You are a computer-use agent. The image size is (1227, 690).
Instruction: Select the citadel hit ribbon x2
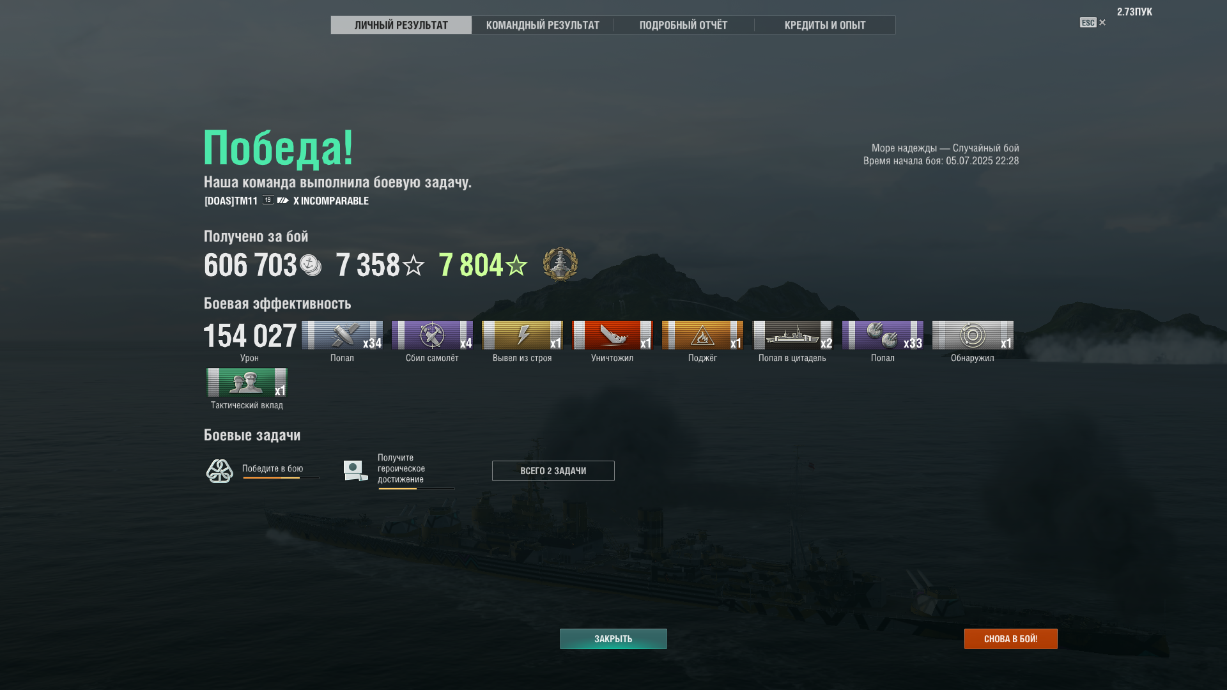click(x=792, y=335)
